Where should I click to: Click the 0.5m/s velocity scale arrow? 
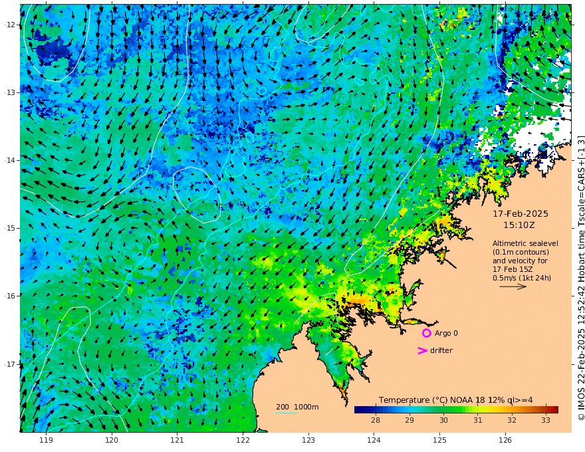pyautogui.click(x=513, y=286)
